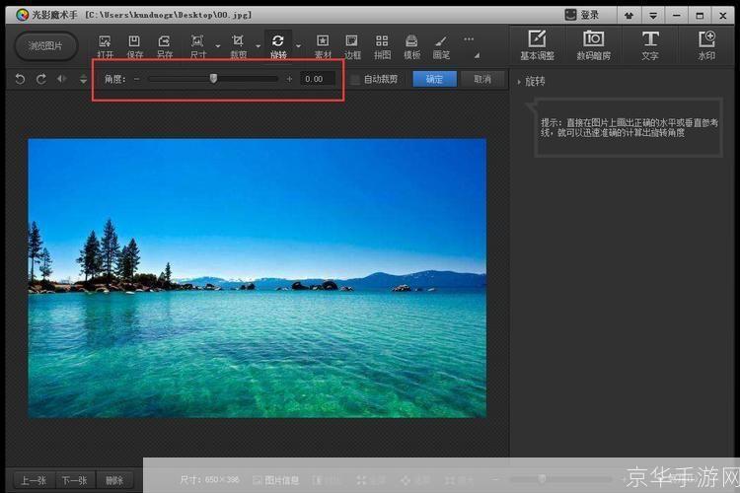
Task: Click the 打开 (Open) toolbar icon
Action: pos(105,45)
